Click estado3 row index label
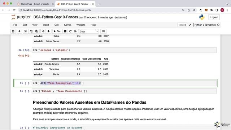This screenshot has height=130, width=231. [38, 69]
